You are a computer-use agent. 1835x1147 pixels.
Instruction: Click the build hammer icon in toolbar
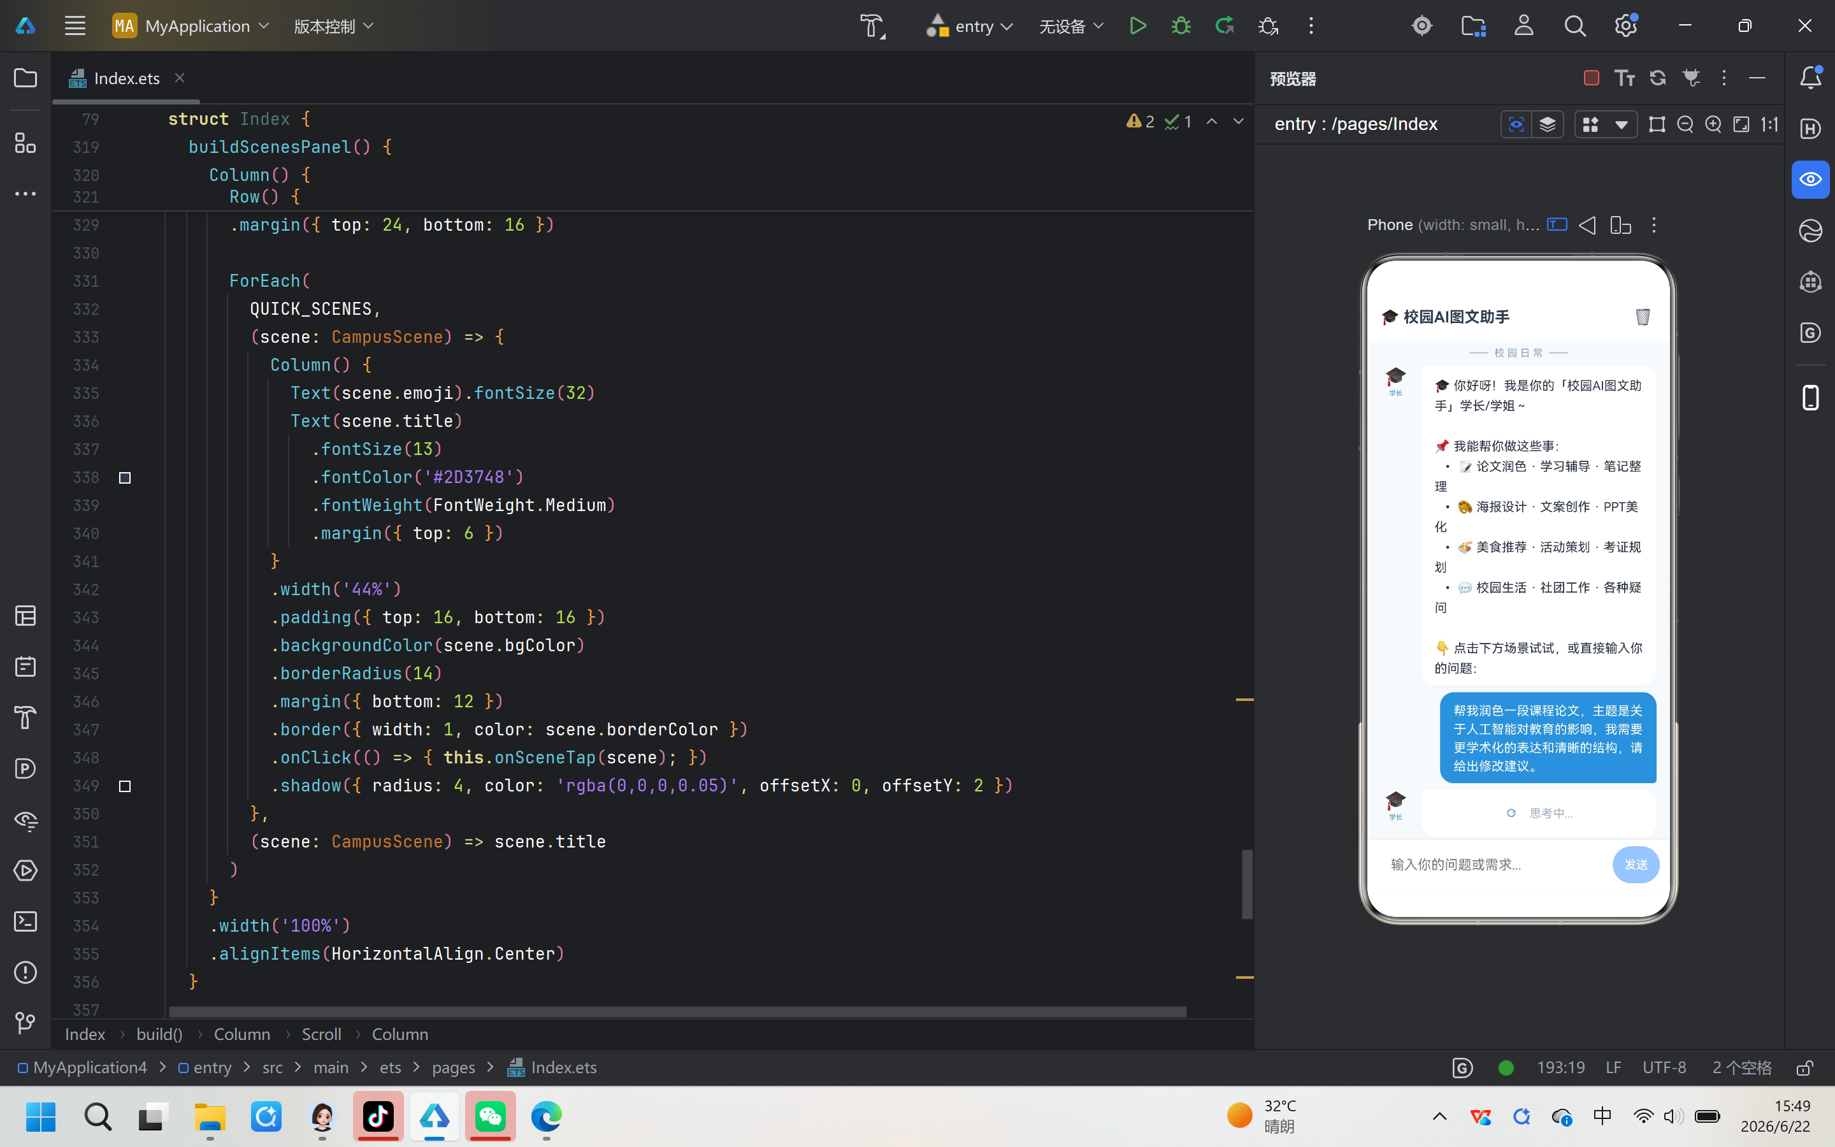click(x=873, y=25)
